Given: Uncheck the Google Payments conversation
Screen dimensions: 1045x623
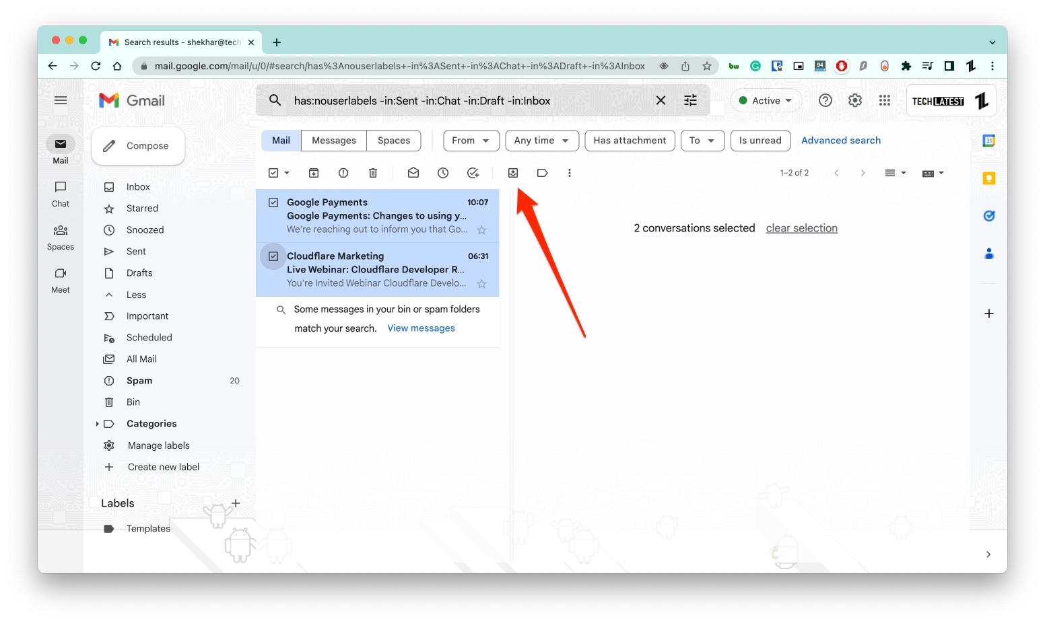Looking at the screenshot, I should pos(273,202).
